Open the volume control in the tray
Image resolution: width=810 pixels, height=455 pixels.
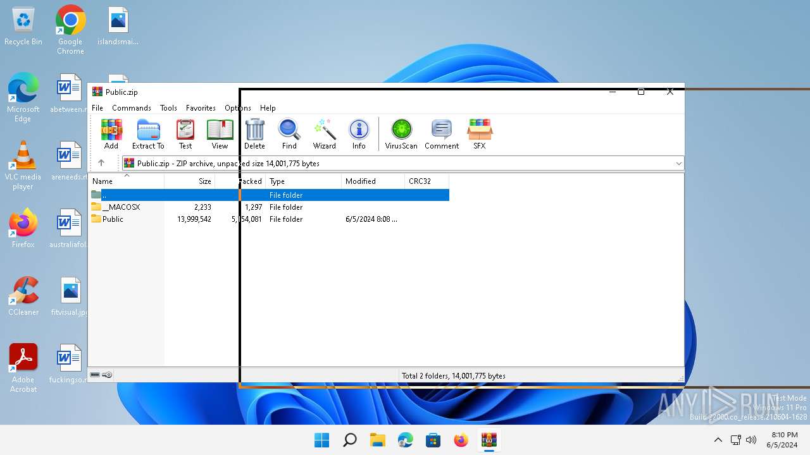pyautogui.click(x=751, y=440)
